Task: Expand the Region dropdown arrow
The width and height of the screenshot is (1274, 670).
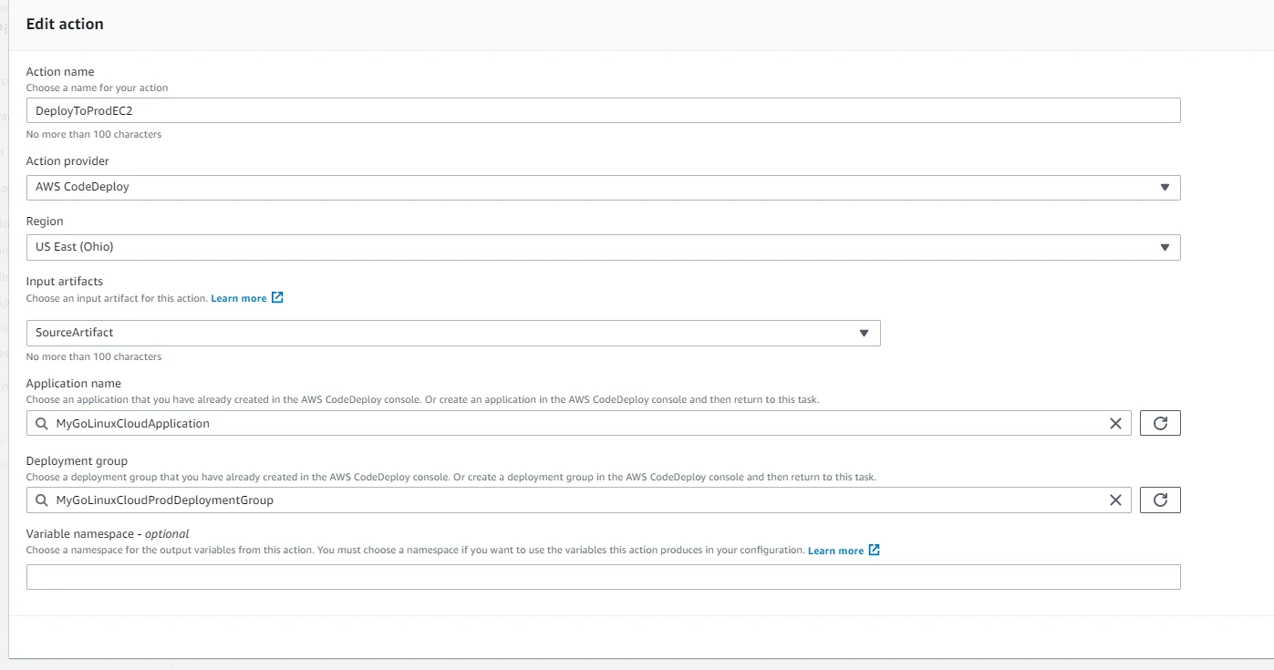Action: 1165,247
